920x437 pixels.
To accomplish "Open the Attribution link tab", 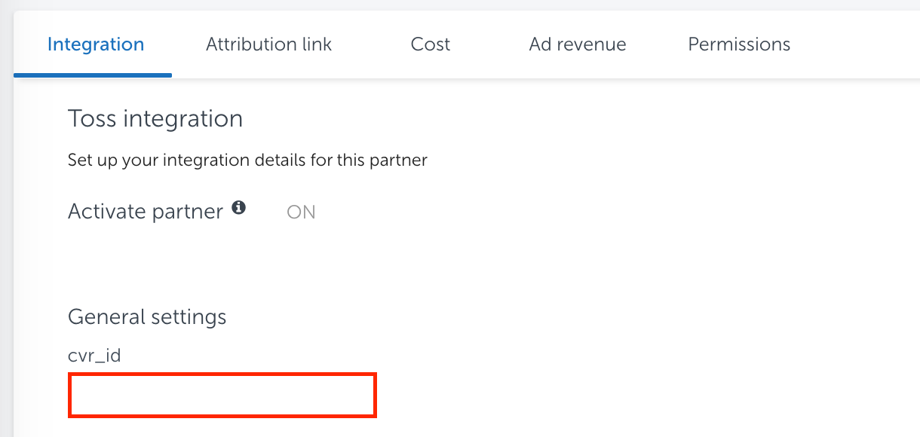I will point(268,44).
